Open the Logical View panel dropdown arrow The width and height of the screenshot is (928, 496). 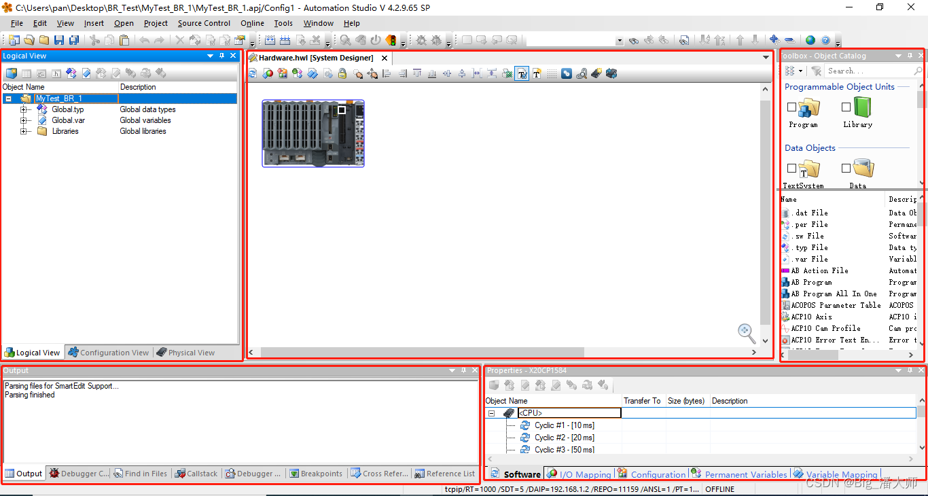coord(210,56)
